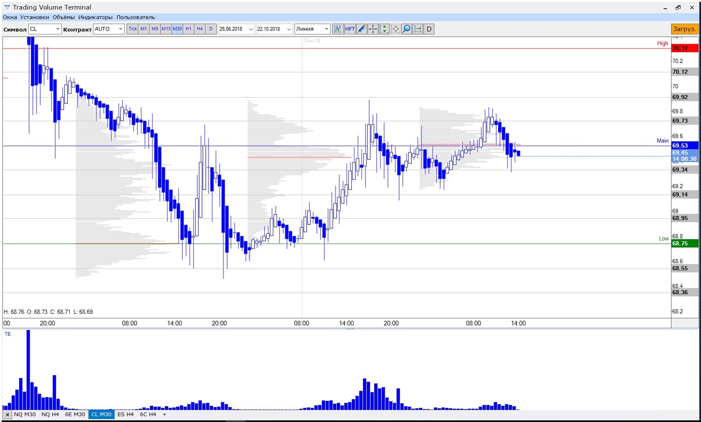Open the Линия chart style dropdown
Screen dimensions: 701x422
pyautogui.click(x=312, y=29)
